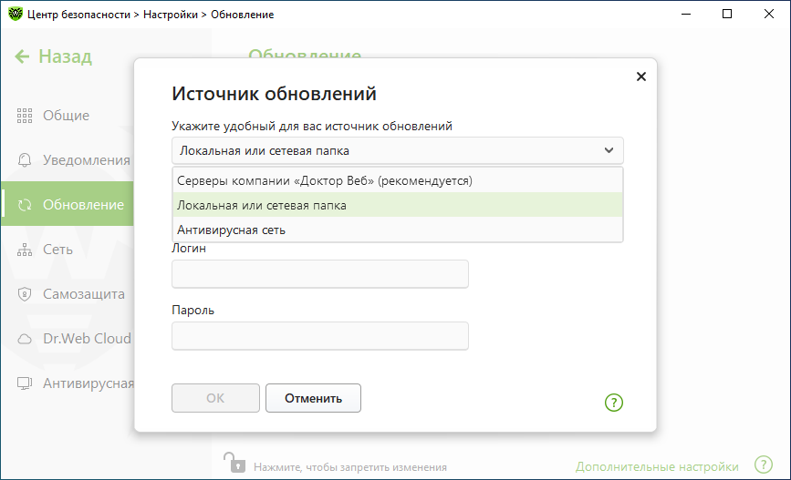
Task: Open the Общие settings section label
Action: pos(66,116)
